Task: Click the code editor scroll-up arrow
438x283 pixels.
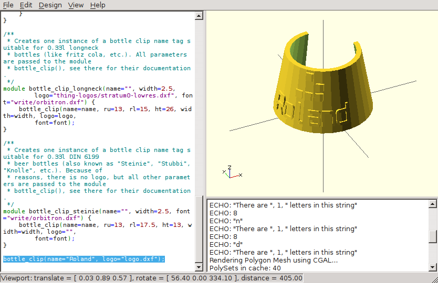Action: pos(199,16)
